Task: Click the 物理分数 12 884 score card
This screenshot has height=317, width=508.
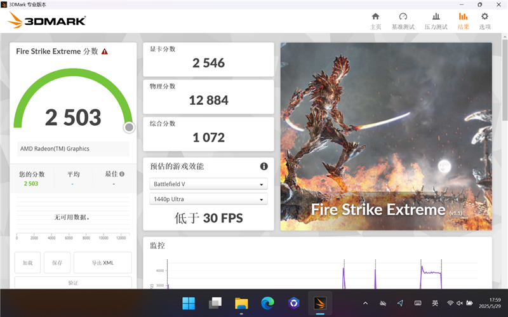Action: click(x=208, y=97)
